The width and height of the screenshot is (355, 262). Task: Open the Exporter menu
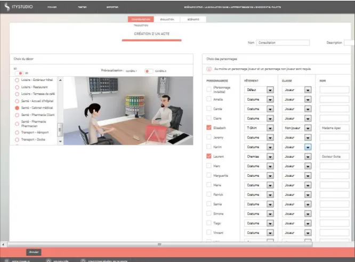(112, 7)
